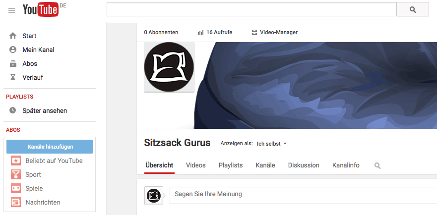Switch to the Diskussion tab
The height and width of the screenshot is (215, 437).
(x=304, y=165)
